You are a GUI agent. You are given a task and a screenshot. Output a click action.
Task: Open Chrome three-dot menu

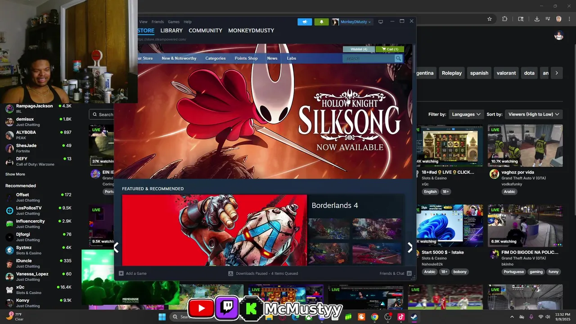pyautogui.click(x=568, y=19)
